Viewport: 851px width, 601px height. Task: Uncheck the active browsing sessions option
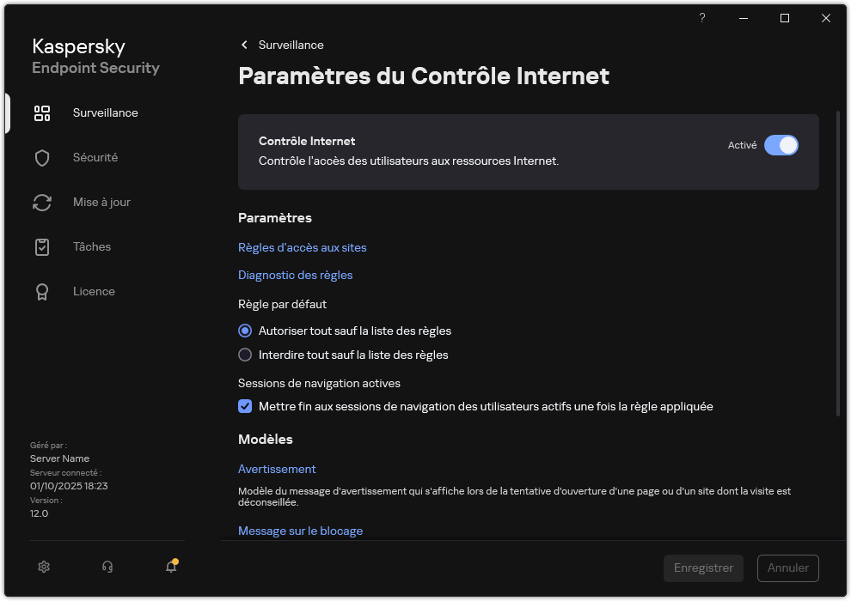click(245, 406)
